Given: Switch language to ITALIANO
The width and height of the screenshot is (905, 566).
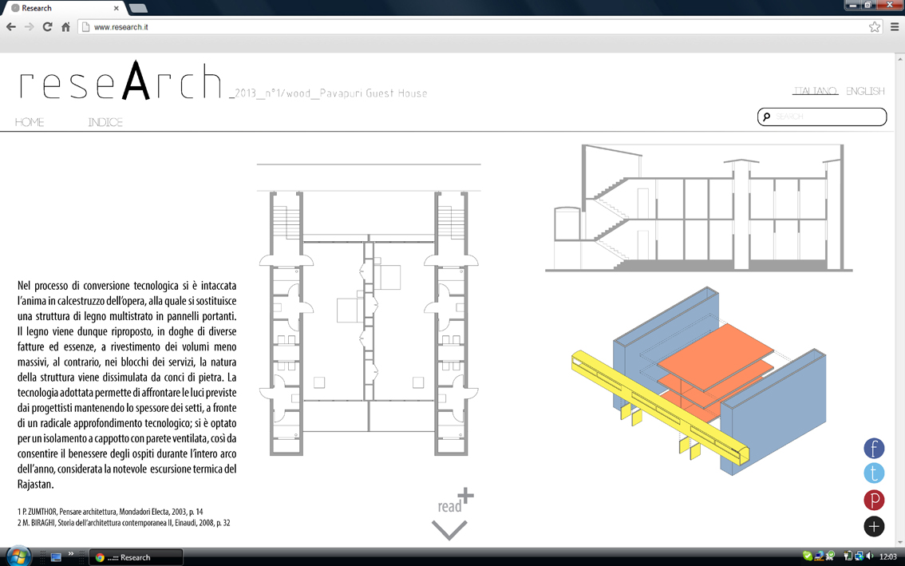Looking at the screenshot, I should [815, 91].
